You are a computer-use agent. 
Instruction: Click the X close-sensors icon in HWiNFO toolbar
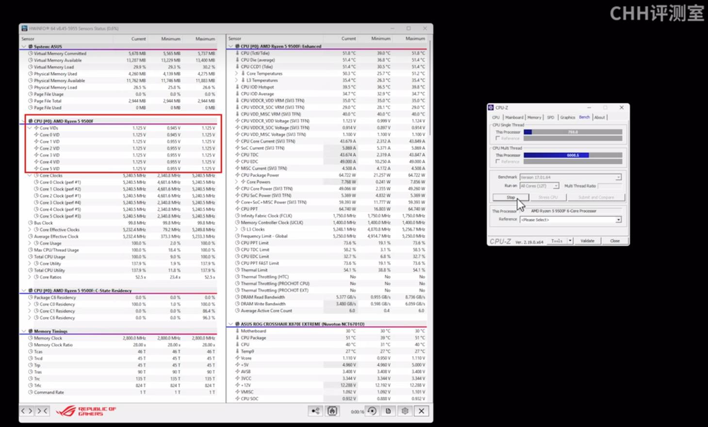[x=421, y=411]
